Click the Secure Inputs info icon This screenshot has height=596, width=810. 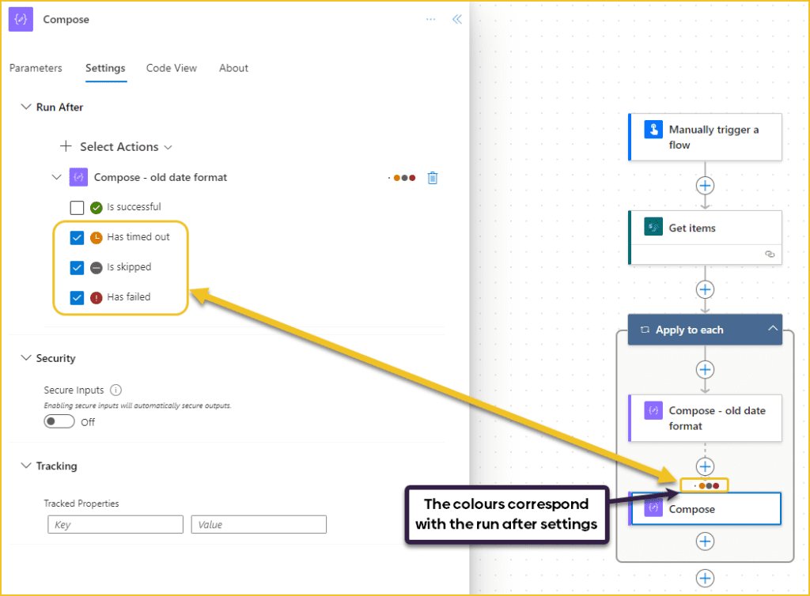[115, 390]
